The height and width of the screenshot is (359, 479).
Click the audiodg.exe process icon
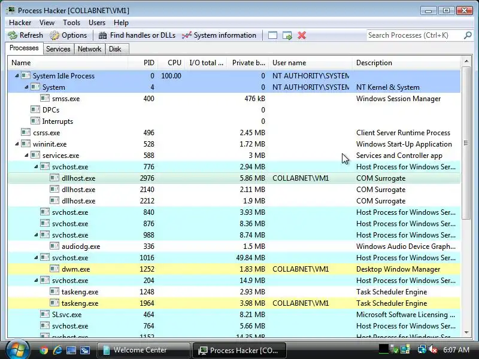click(x=54, y=246)
